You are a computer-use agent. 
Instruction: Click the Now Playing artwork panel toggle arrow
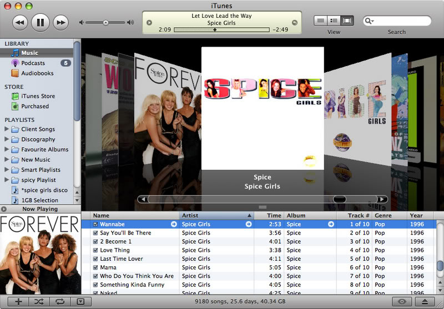(4, 209)
